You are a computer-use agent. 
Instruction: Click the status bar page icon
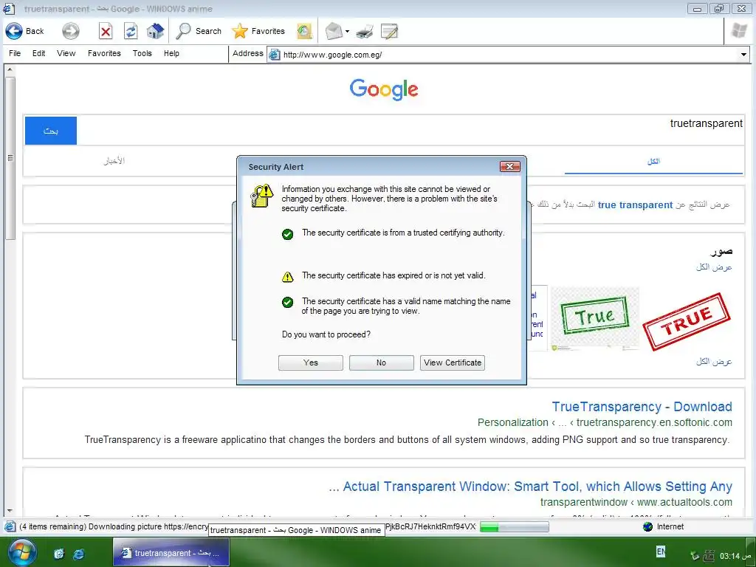pyautogui.click(x=10, y=526)
